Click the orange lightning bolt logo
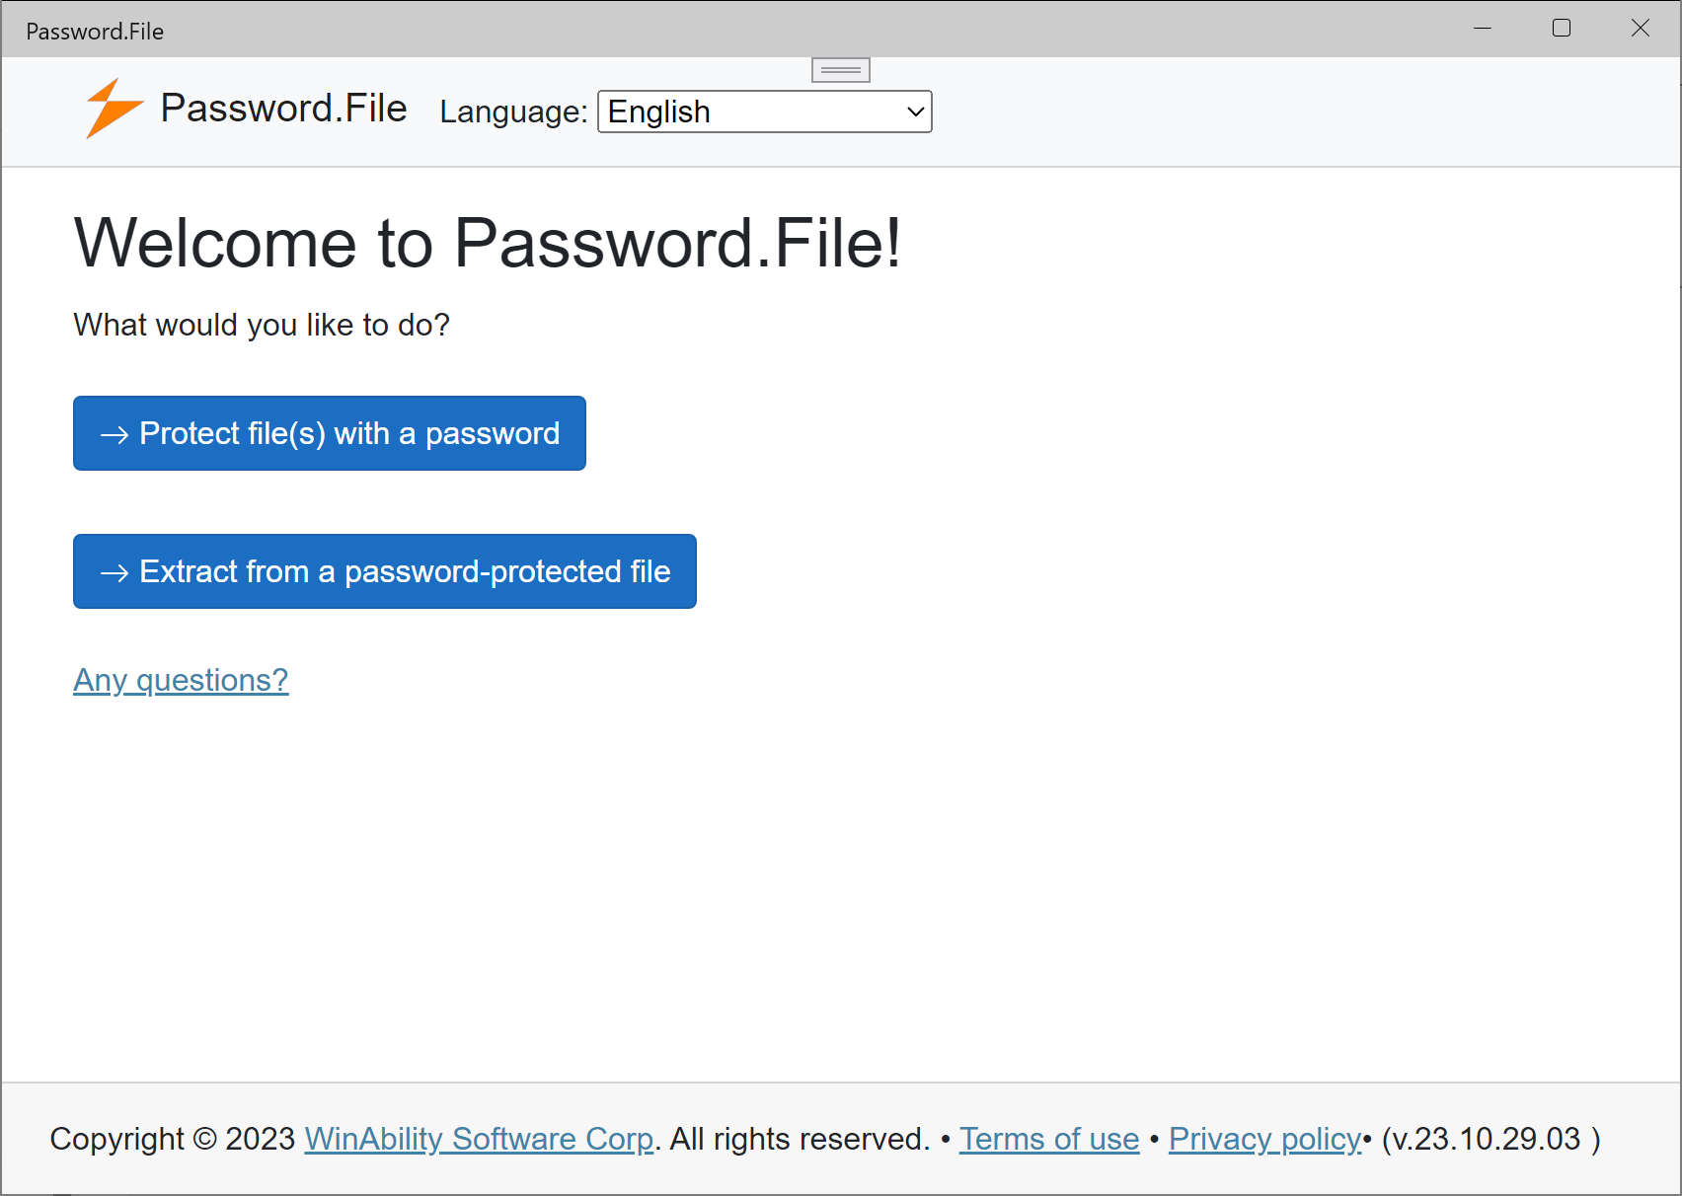Viewport: 1682px width, 1196px height. coord(115,108)
